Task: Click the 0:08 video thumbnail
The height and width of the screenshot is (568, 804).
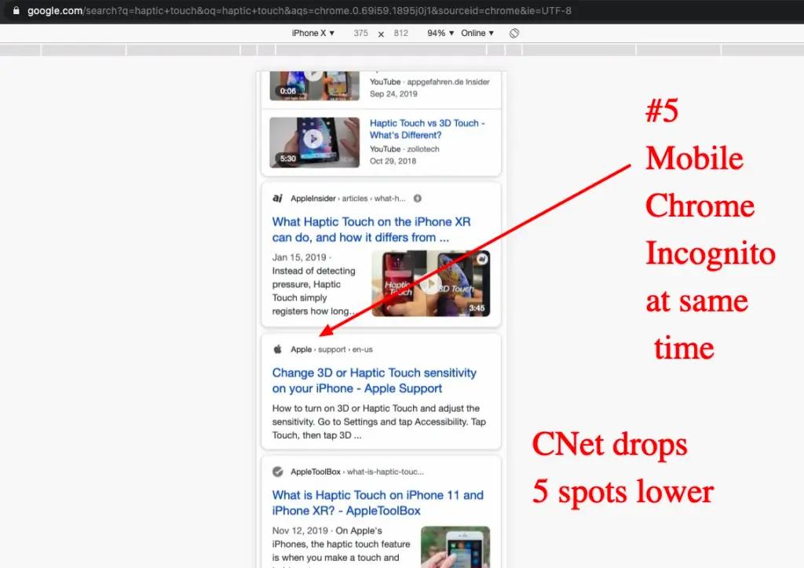Action: coord(314,86)
